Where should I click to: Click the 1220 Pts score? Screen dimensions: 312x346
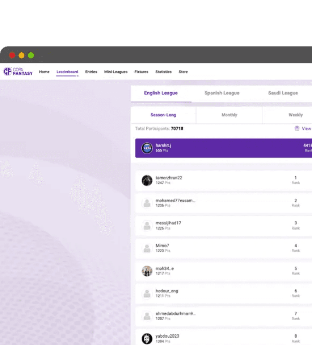(163, 251)
